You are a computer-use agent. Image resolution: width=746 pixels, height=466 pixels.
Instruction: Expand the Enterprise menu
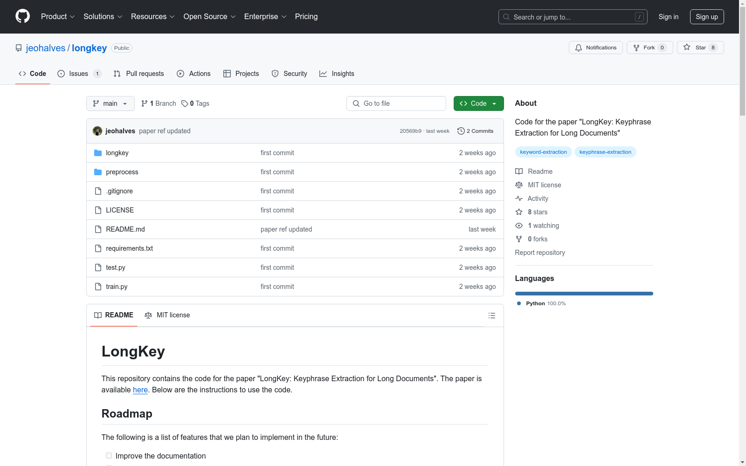[265, 16]
